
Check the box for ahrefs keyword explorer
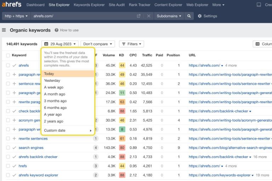pyautogui.click(x=8, y=175)
